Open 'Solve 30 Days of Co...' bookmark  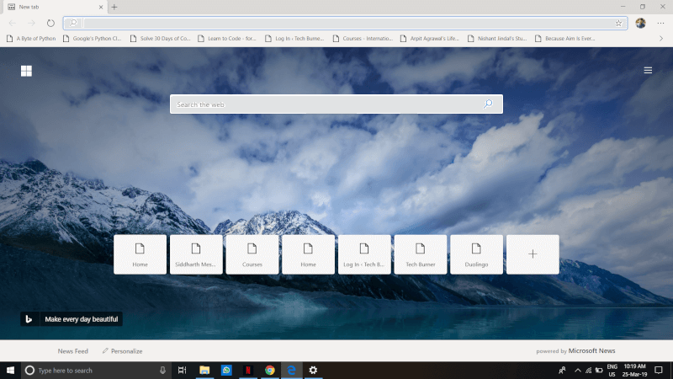click(x=160, y=39)
